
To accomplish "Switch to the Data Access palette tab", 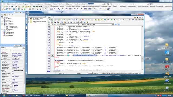I will pyautogui.click(x=76, y=6).
